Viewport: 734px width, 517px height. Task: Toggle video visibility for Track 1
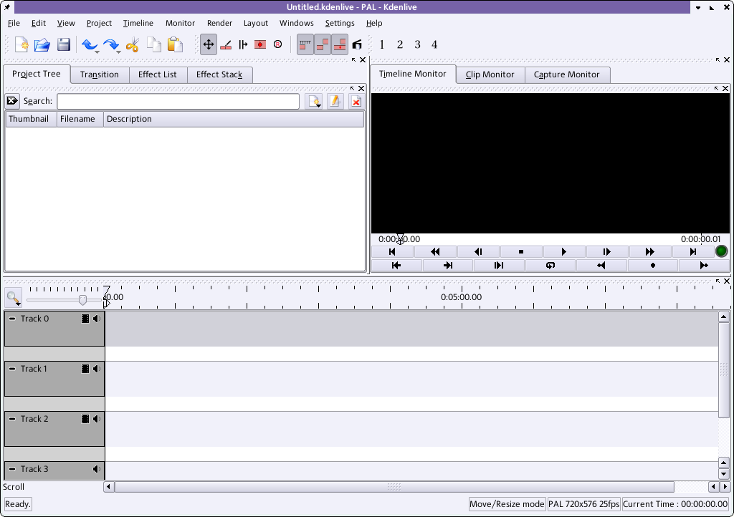click(85, 369)
